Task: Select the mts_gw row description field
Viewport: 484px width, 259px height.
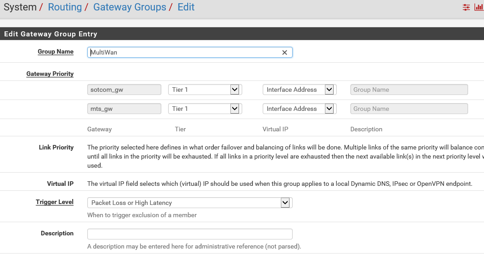Action: pos(409,109)
